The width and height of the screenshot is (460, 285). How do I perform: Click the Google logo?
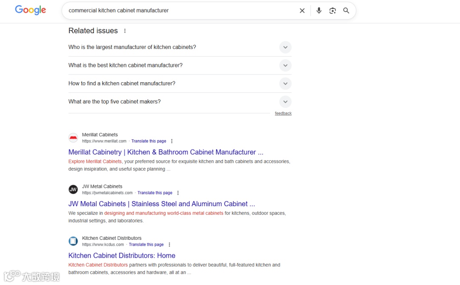coord(31,10)
